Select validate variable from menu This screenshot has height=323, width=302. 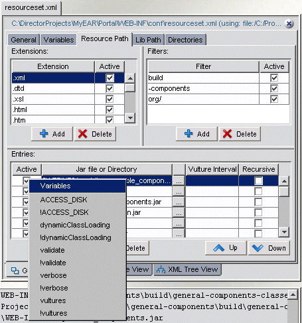point(78,250)
